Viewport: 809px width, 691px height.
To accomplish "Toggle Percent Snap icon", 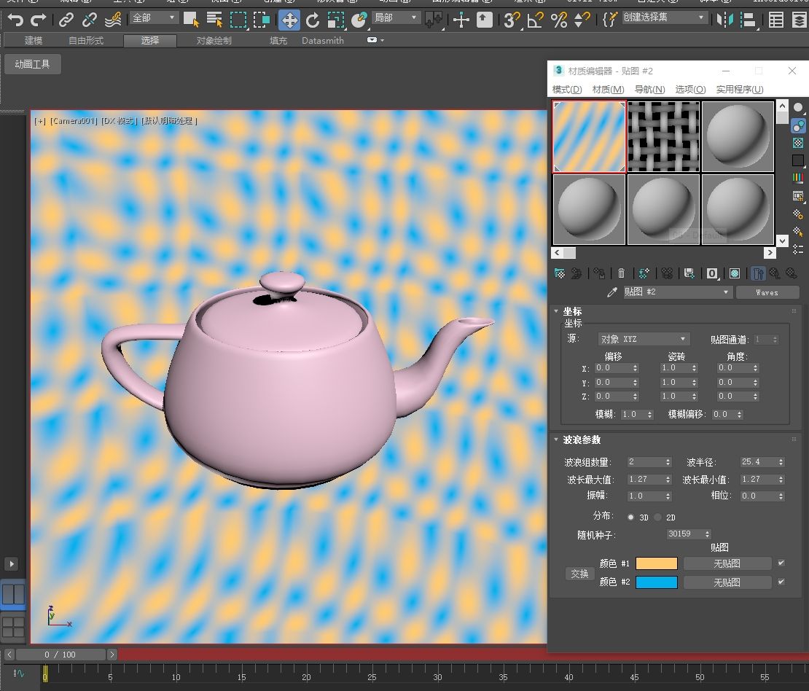I will pyautogui.click(x=559, y=20).
